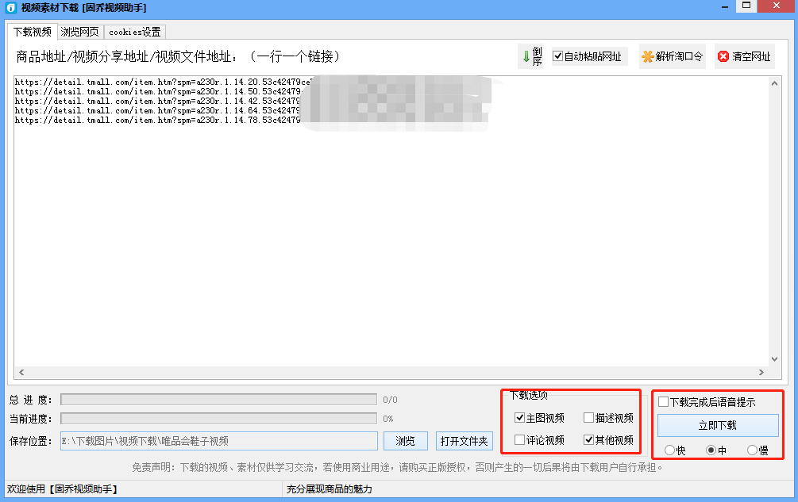Disable the 主图视频 download option
This screenshot has width=798, height=502.
point(519,418)
